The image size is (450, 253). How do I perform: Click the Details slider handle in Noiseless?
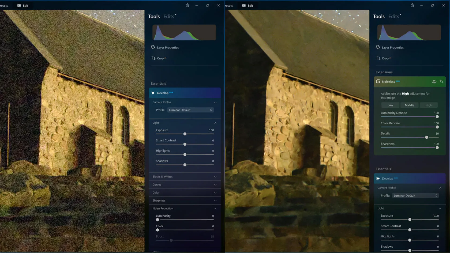click(426, 137)
